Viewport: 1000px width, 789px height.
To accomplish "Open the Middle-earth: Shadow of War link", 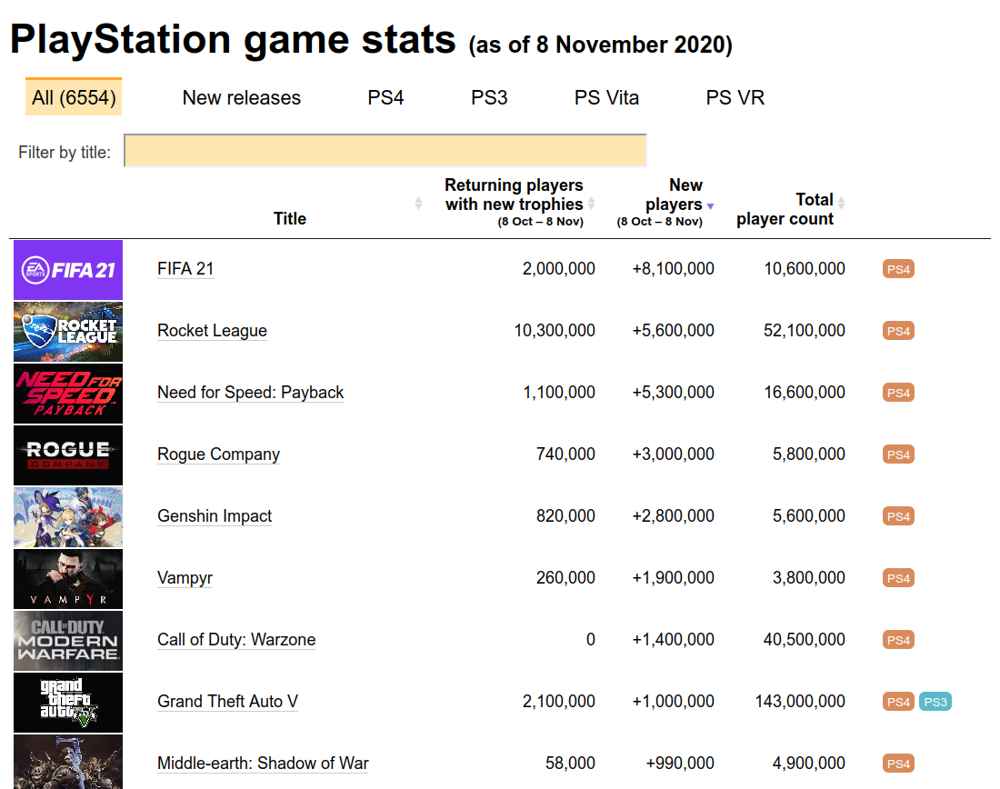I will pos(263,764).
